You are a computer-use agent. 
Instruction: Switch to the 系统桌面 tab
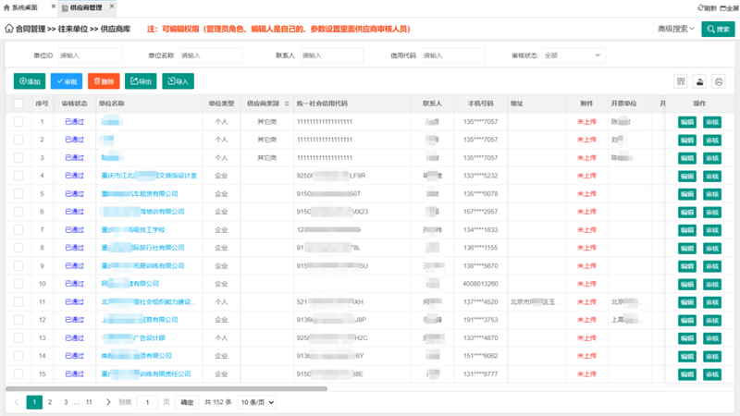click(25, 7)
